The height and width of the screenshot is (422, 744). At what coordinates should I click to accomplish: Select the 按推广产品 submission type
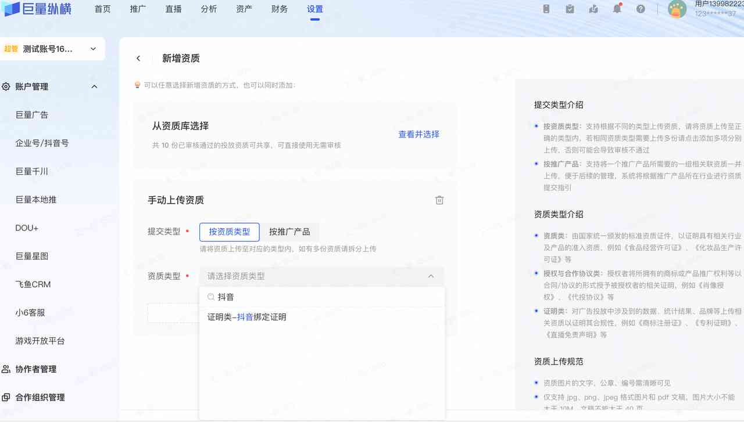pyautogui.click(x=289, y=232)
